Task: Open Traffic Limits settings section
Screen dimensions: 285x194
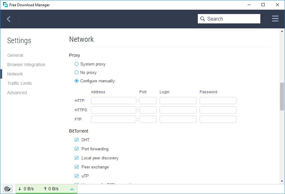Action: (19, 83)
